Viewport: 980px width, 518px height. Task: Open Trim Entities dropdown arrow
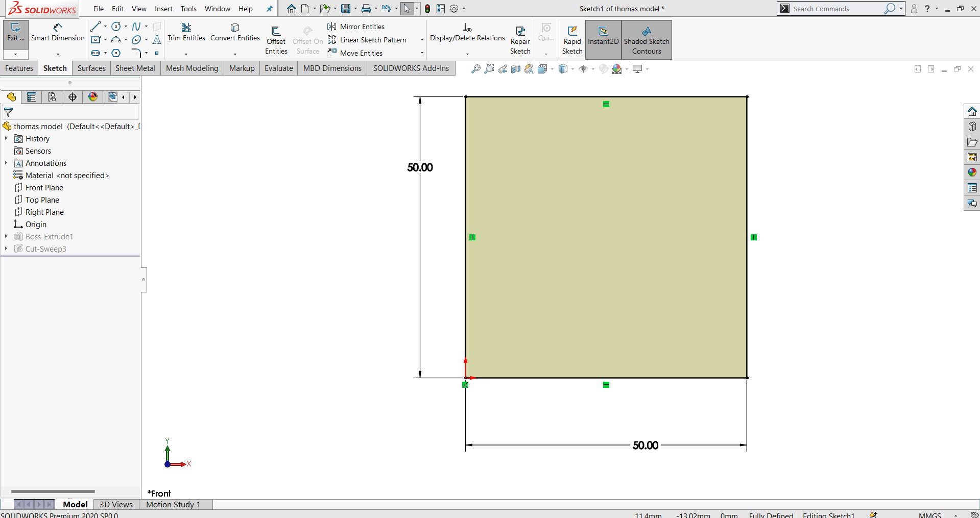(x=186, y=54)
